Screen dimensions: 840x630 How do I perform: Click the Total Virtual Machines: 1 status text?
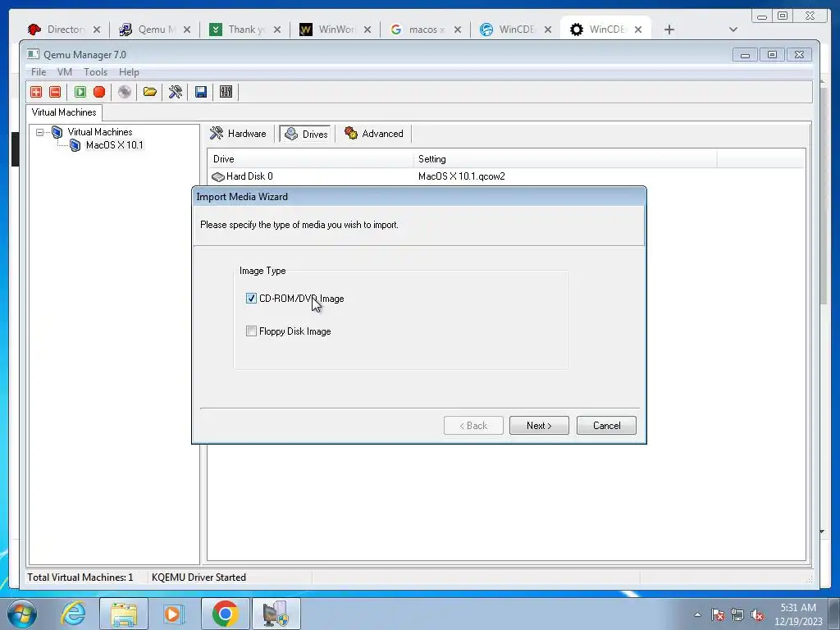[80, 577]
